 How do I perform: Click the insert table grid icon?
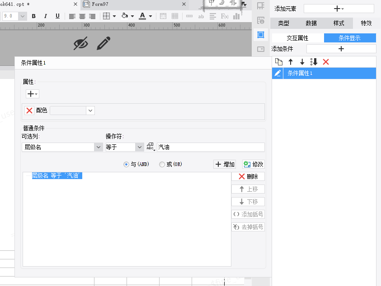[x=175, y=16]
